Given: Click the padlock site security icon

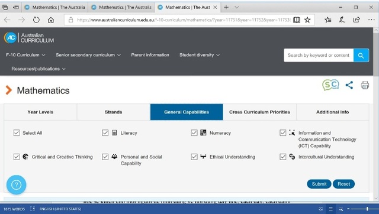Looking at the screenshot, I should [70, 20].
